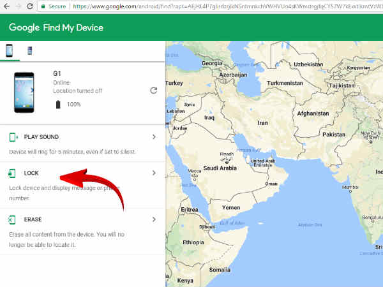Click the G1 device name
This screenshot has width=383, height=287.
coord(57,73)
